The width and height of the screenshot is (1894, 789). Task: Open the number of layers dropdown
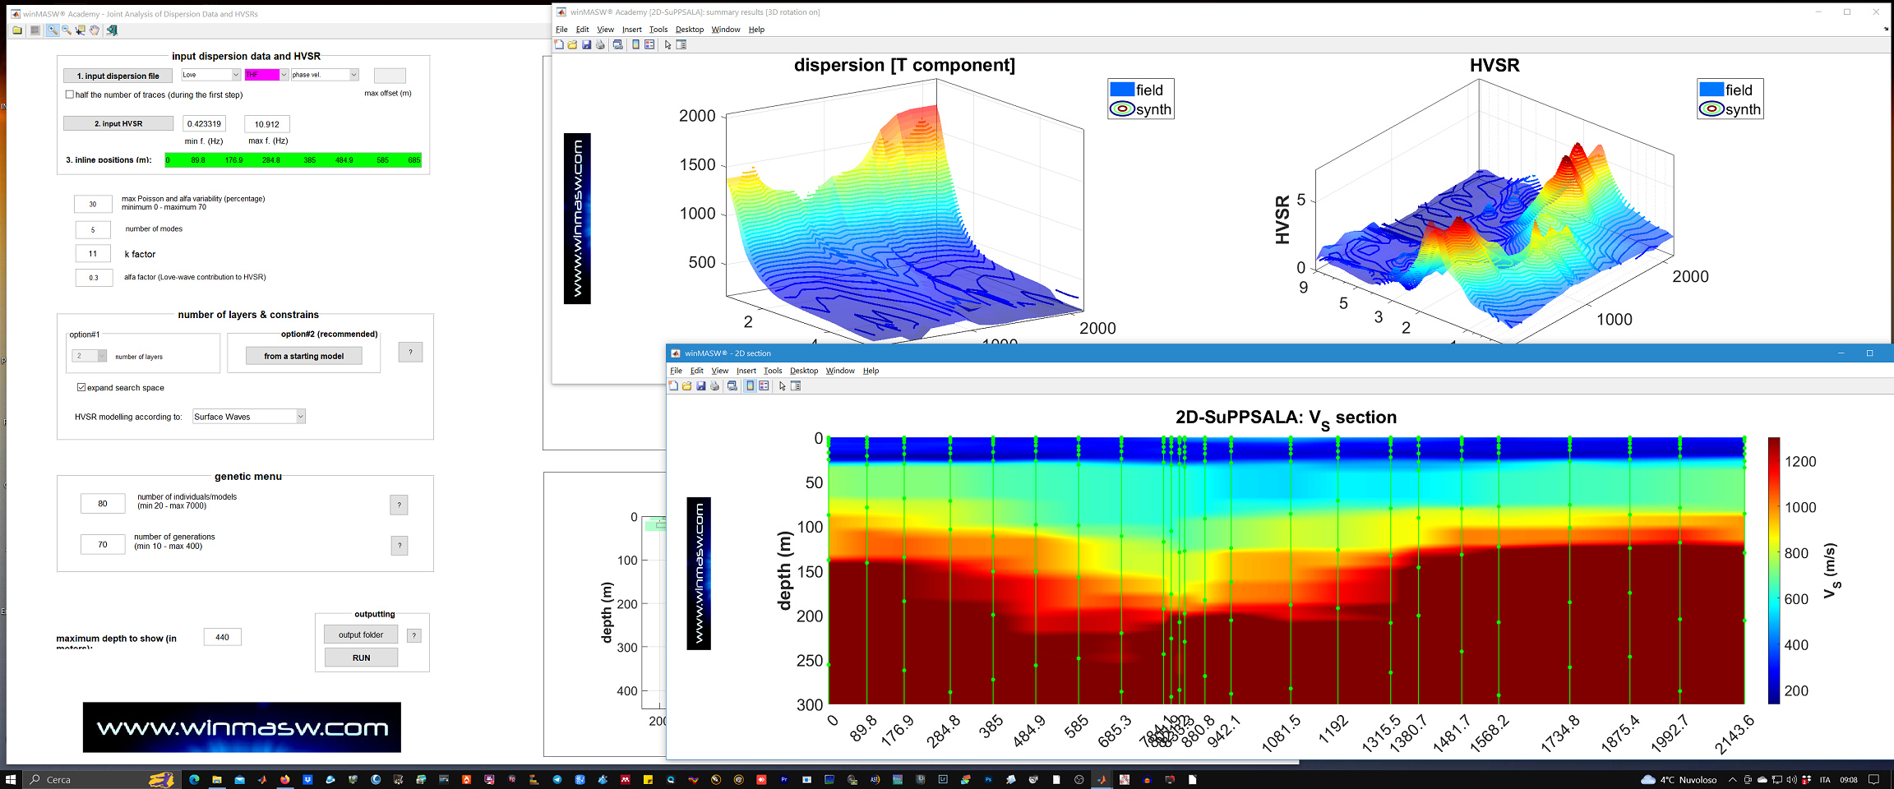pyautogui.click(x=90, y=356)
